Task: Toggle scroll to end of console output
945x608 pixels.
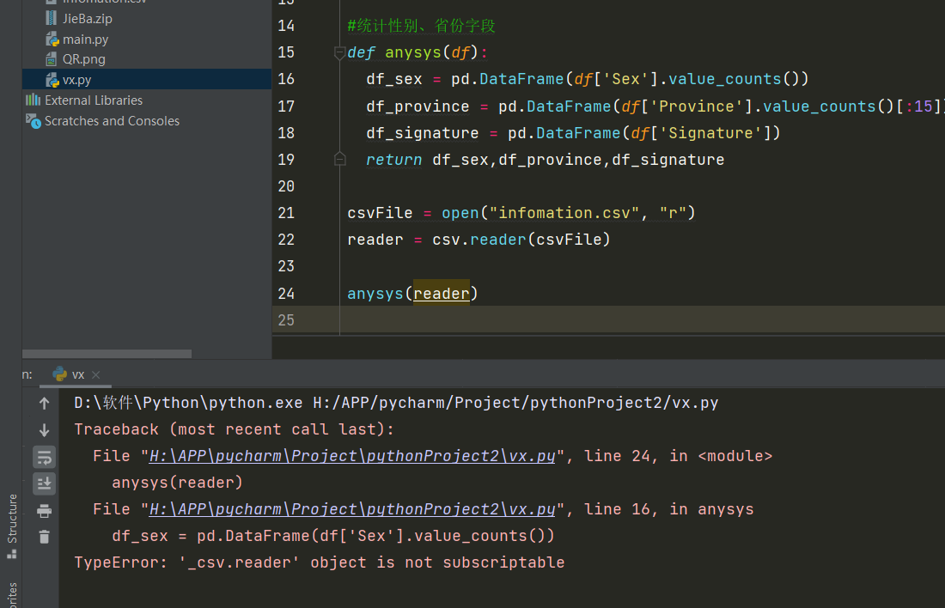Action: tap(45, 483)
